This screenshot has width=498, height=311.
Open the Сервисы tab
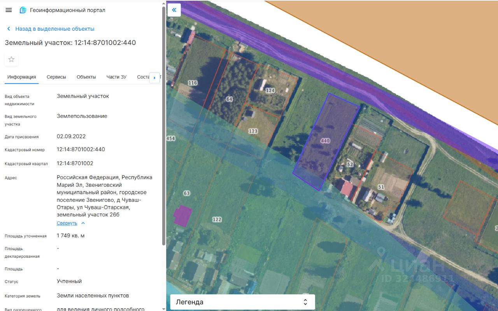point(56,77)
